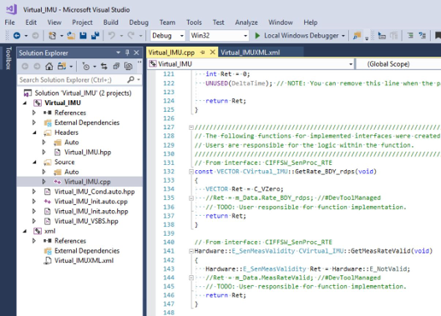Click line number 134 in editor margin

coord(168,190)
